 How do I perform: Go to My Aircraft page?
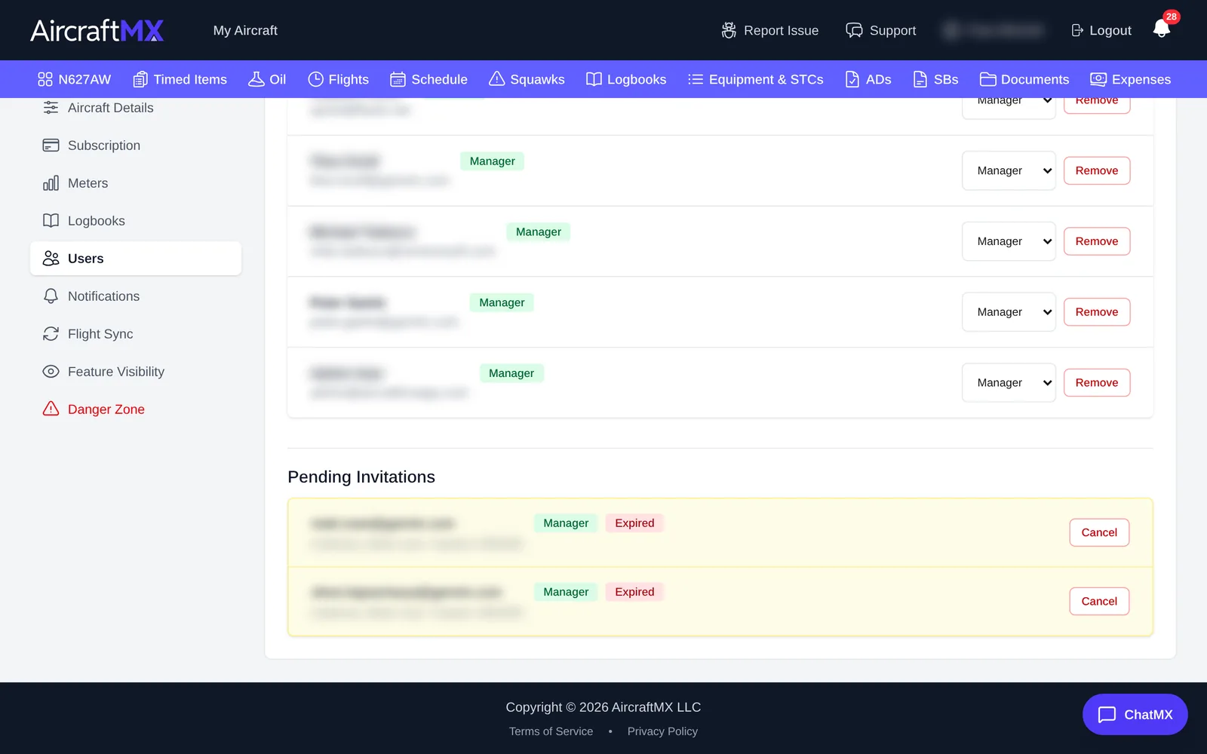click(x=245, y=30)
